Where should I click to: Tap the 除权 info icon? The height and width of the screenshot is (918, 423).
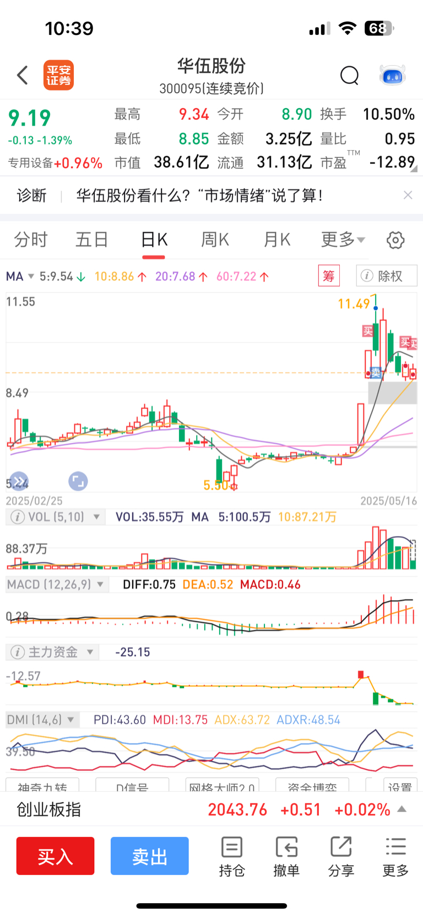[367, 275]
